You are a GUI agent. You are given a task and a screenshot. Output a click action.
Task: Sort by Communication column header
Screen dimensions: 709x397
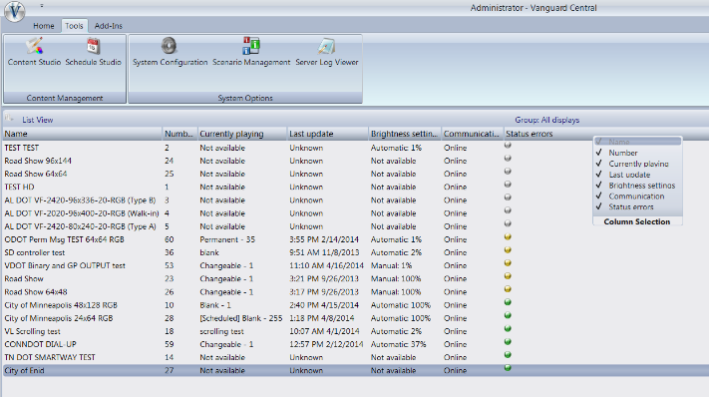pyautogui.click(x=473, y=134)
